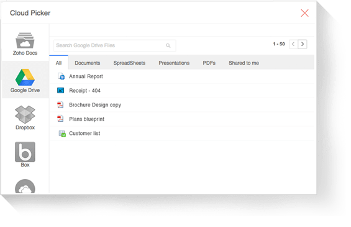Viewport: 351px width, 227px height.
Task: Go to the previous page of files
Action: [293, 44]
